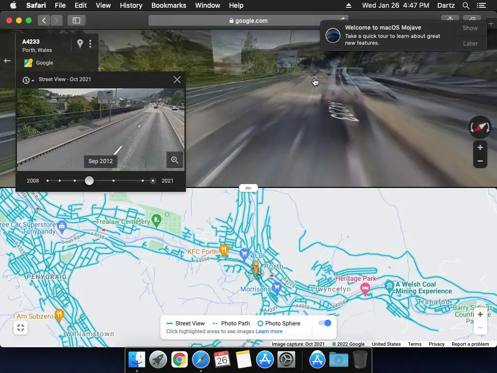Open the History menu
497x373 pixels.
(x=131, y=5)
